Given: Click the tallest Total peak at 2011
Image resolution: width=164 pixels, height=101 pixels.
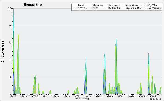Looking at the screenshot, I should click(13, 9).
